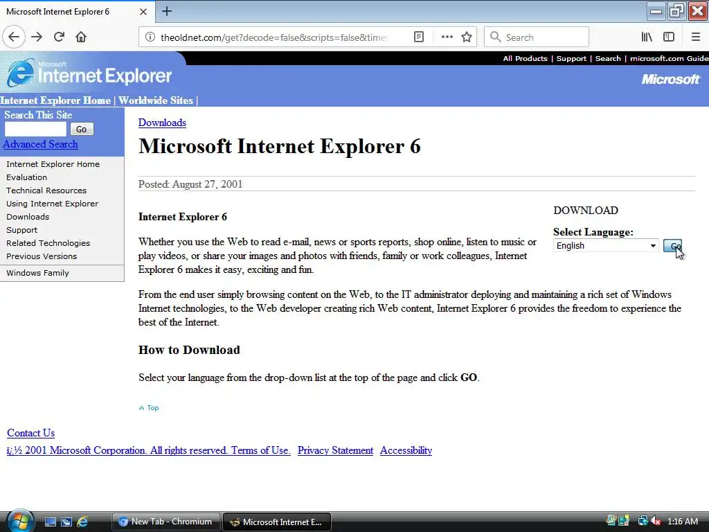The width and height of the screenshot is (709, 532).
Task: Launch Internet Explorer from quick launch
Action: click(x=82, y=522)
